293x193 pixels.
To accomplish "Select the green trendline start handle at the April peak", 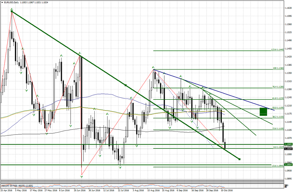I will 12,12.
